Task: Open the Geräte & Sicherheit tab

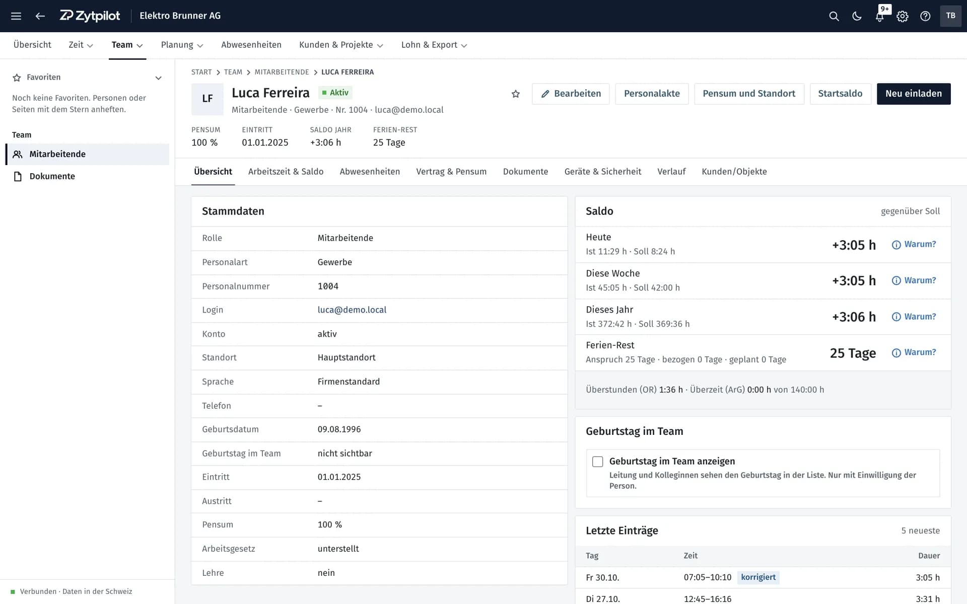Action: point(602,172)
